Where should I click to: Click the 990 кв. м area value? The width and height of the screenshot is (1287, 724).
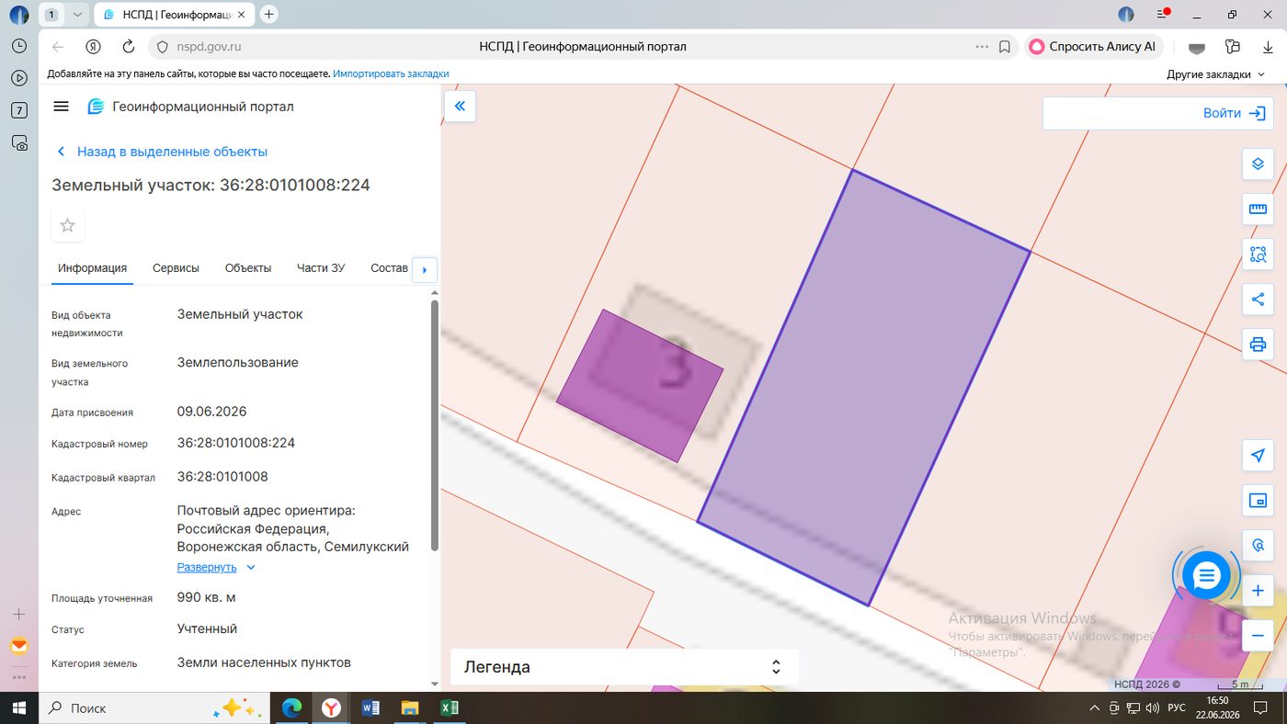pos(207,597)
